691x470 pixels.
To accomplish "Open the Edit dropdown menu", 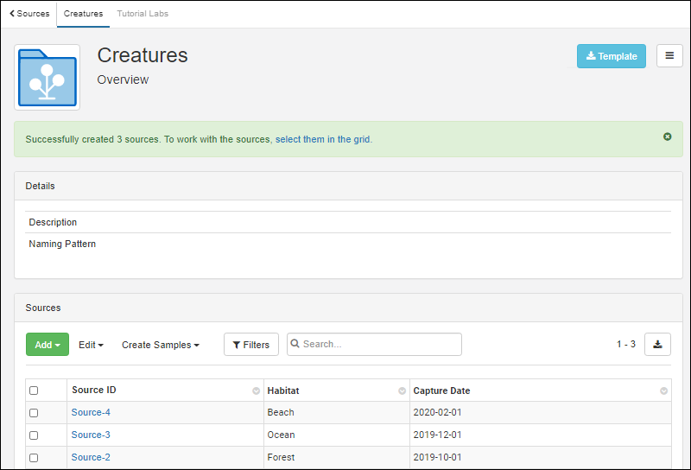I will click(x=91, y=345).
